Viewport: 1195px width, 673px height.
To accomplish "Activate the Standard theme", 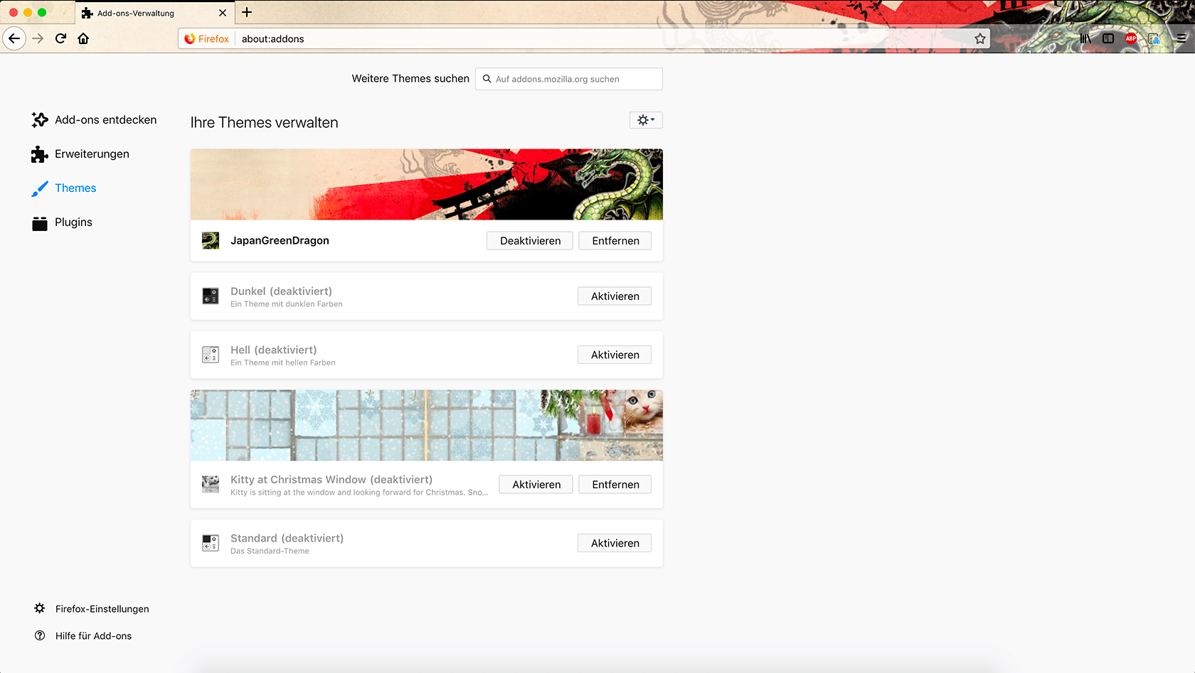I will pos(615,543).
